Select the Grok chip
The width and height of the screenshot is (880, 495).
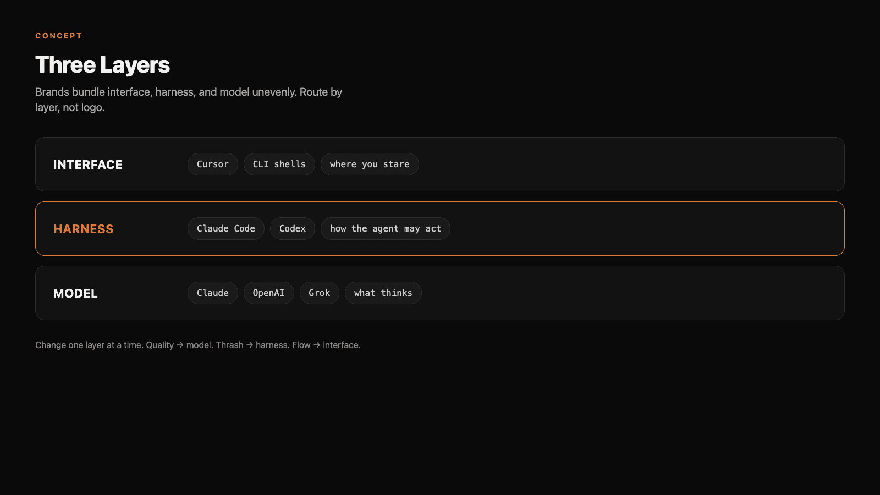pyautogui.click(x=320, y=293)
